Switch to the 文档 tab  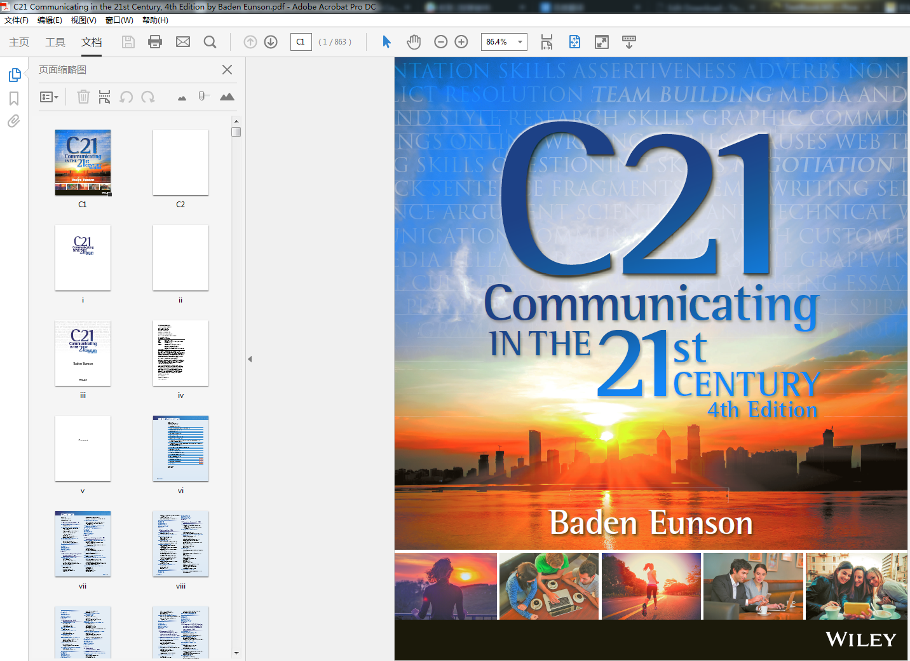click(92, 42)
